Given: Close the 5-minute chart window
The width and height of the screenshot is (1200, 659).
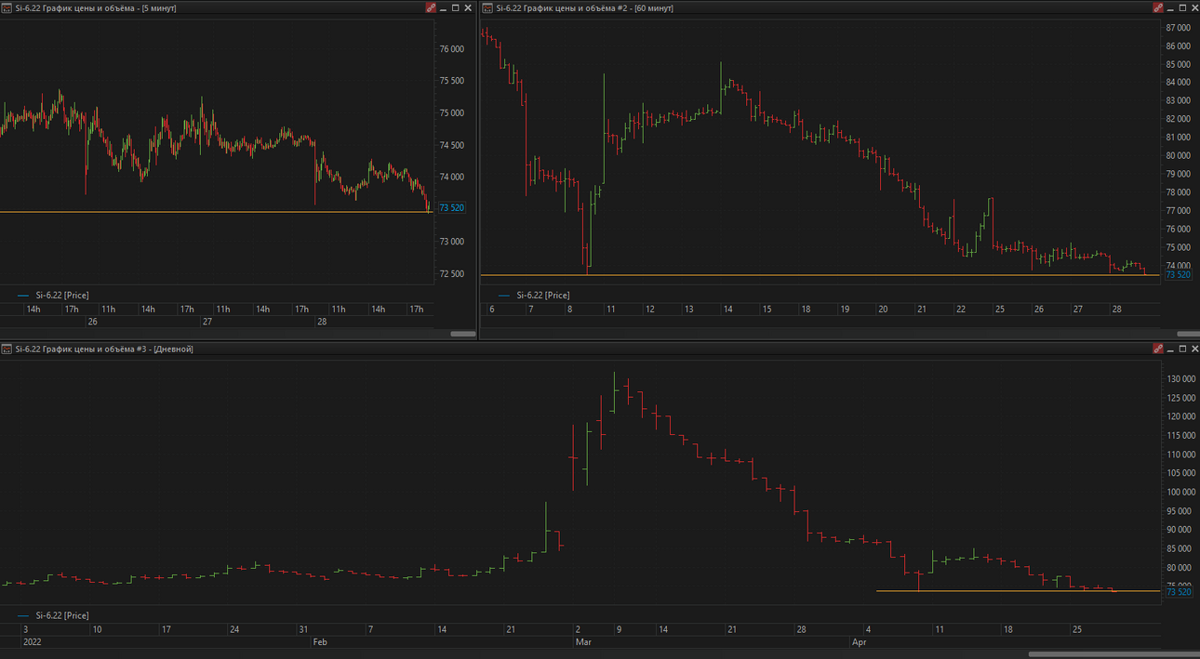Looking at the screenshot, I should 469,7.
